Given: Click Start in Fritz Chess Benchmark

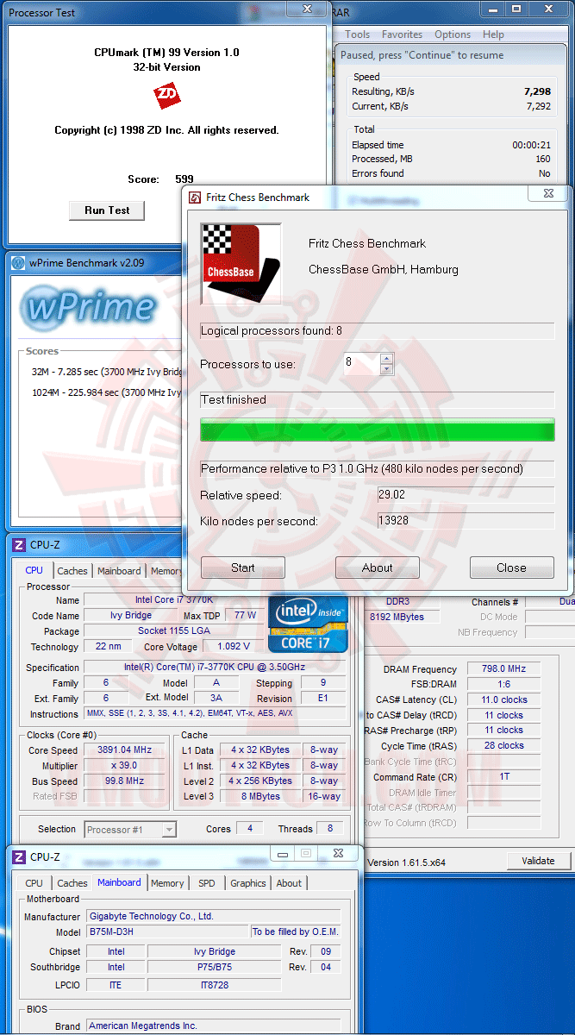Looking at the screenshot, I should click(243, 568).
